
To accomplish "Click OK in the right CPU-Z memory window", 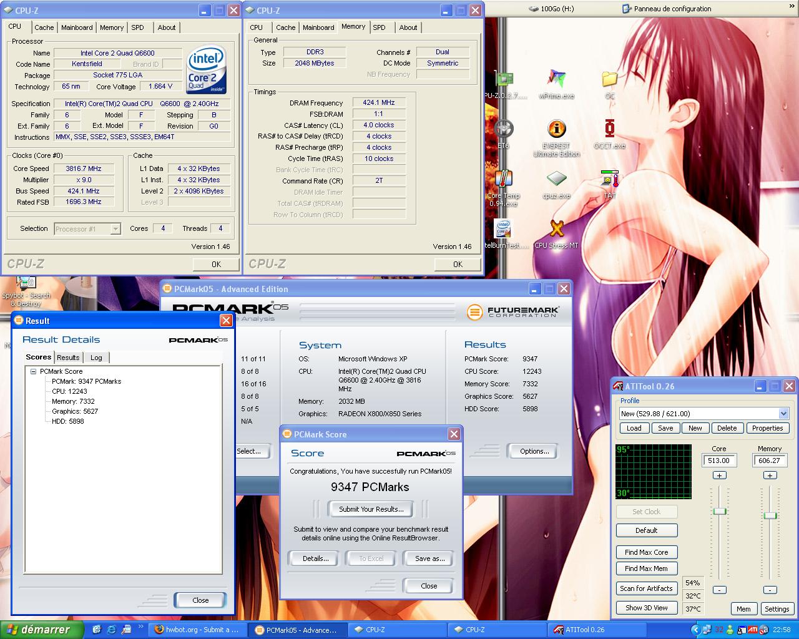I will click(x=458, y=264).
